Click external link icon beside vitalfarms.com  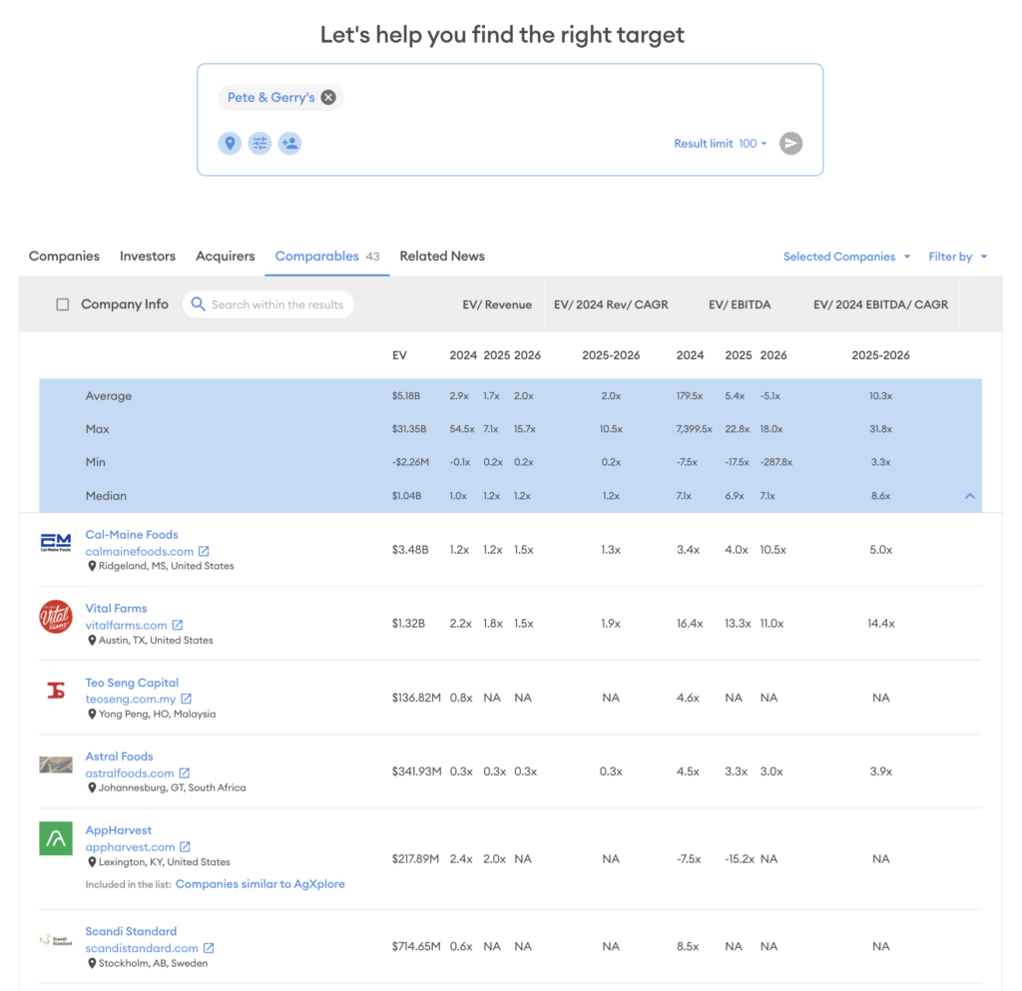pos(178,625)
